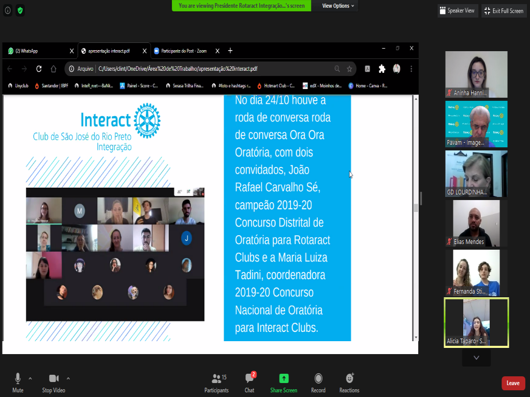530x397 pixels.
Task: Expand audio options arrow next to Mute
Action: click(x=30, y=378)
